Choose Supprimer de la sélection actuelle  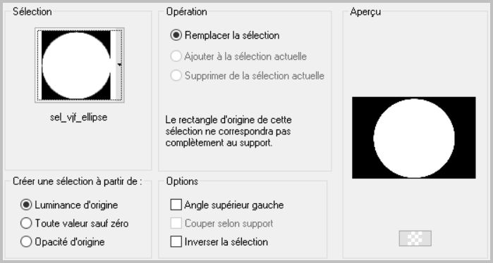pos(247,76)
